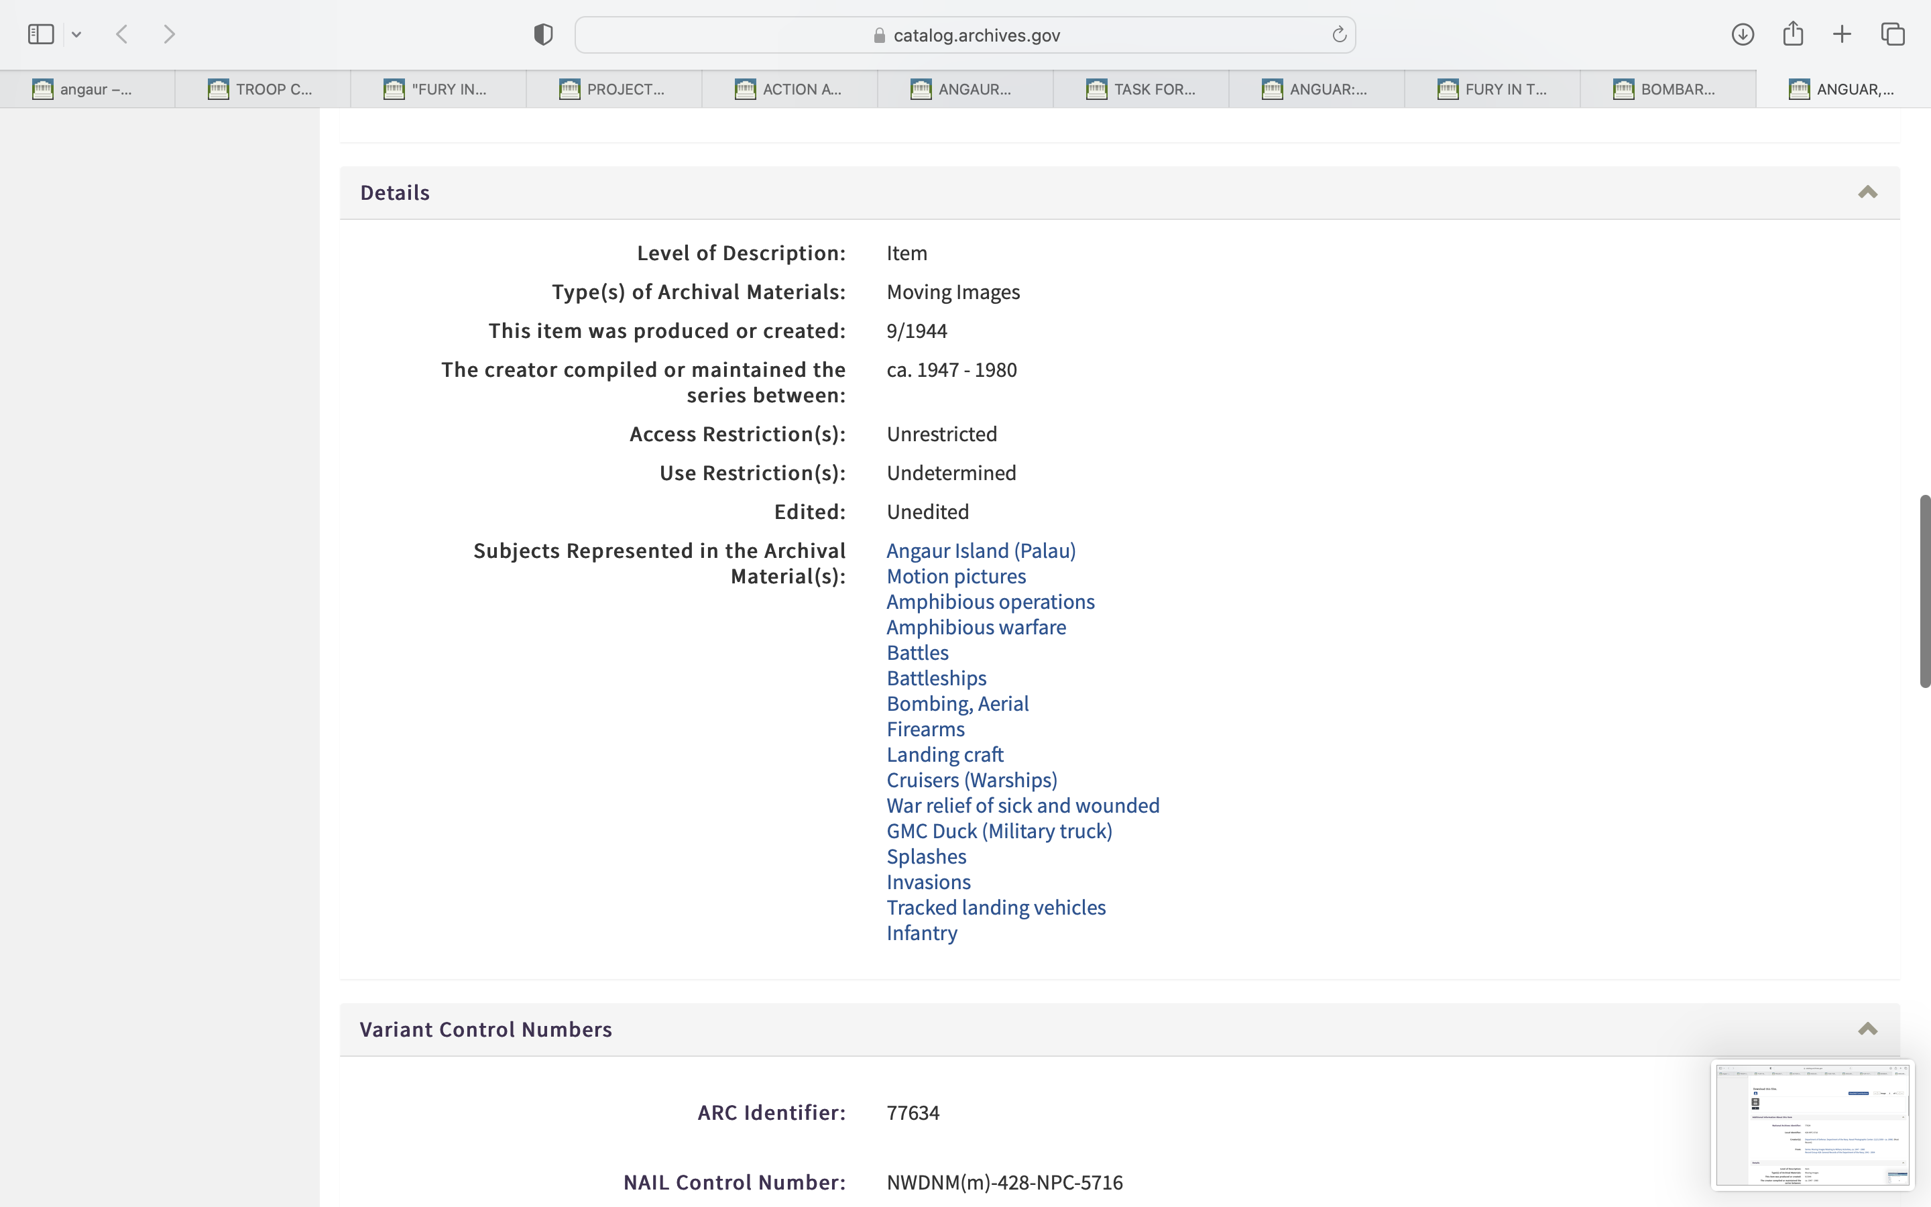Click the Tracked landing vehicles link
Screen dimensions: 1931x1207
(x=996, y=908)
